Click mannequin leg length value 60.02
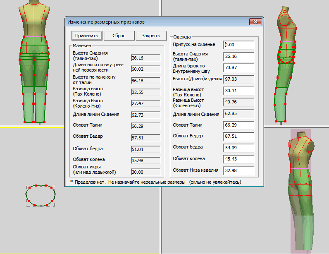The width and height of the screenshot is (329, 254). click(145, 69)
